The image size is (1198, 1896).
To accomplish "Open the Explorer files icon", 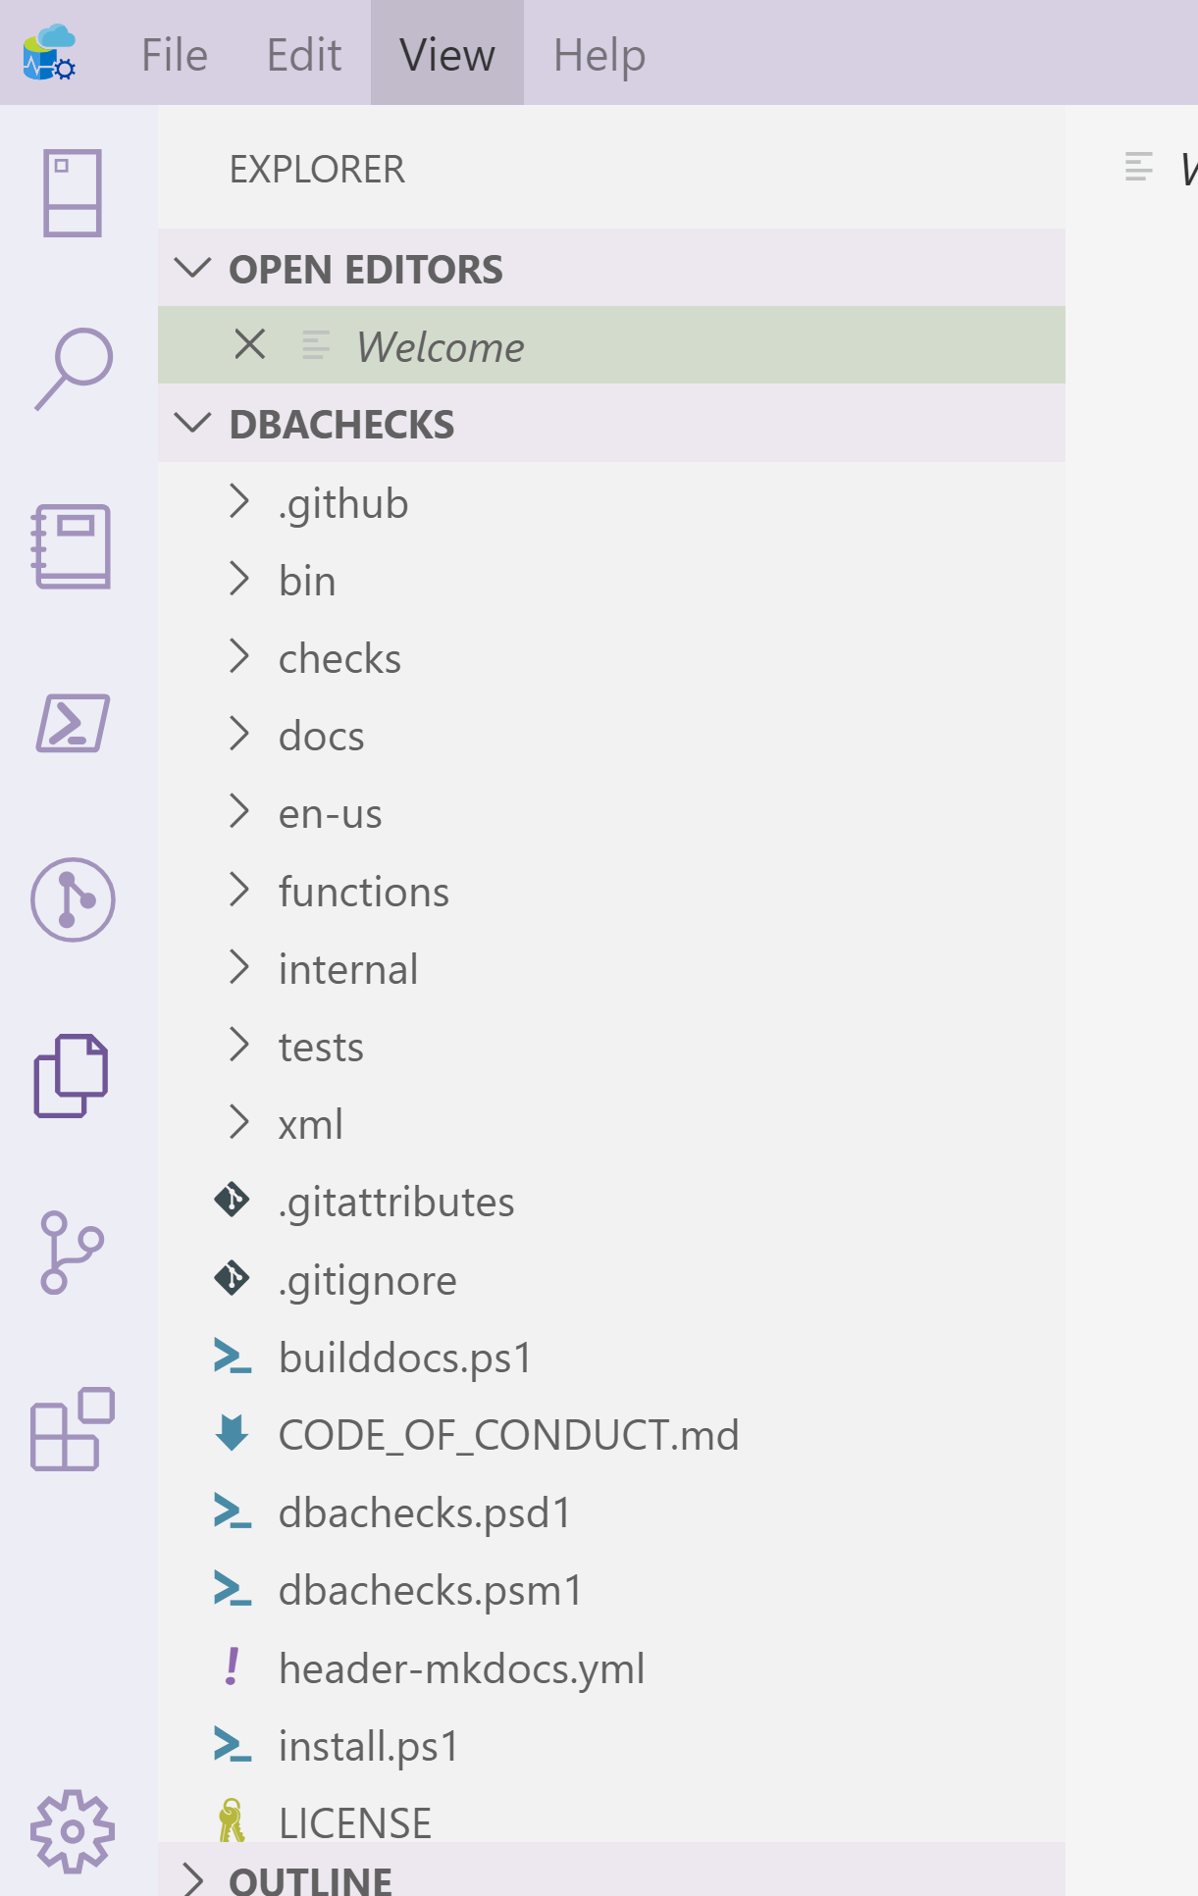I will coord(72,1076).
